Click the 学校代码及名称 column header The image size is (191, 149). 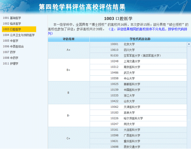140,39
